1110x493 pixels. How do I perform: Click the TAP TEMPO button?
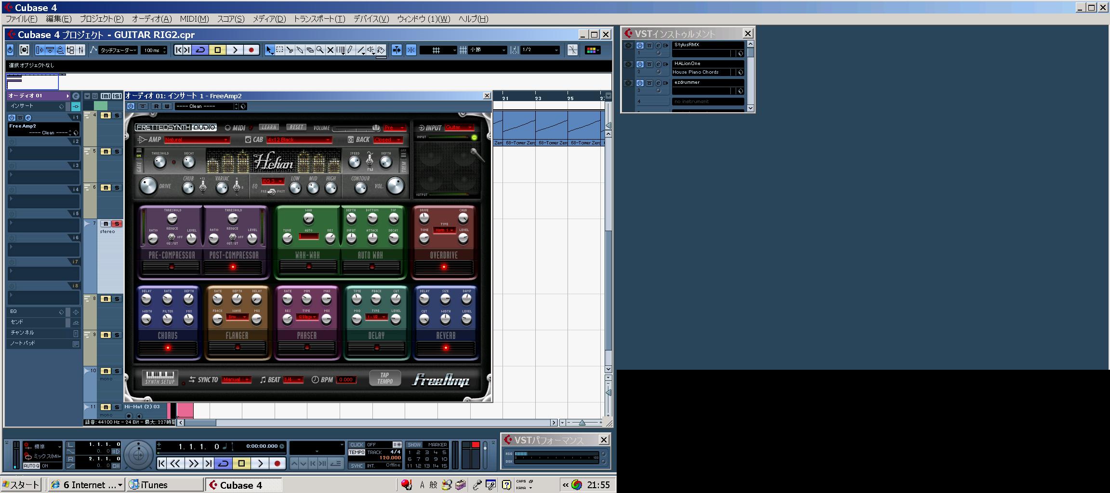point(384,378)
